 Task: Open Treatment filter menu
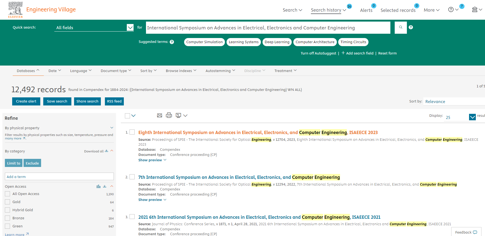285,71
